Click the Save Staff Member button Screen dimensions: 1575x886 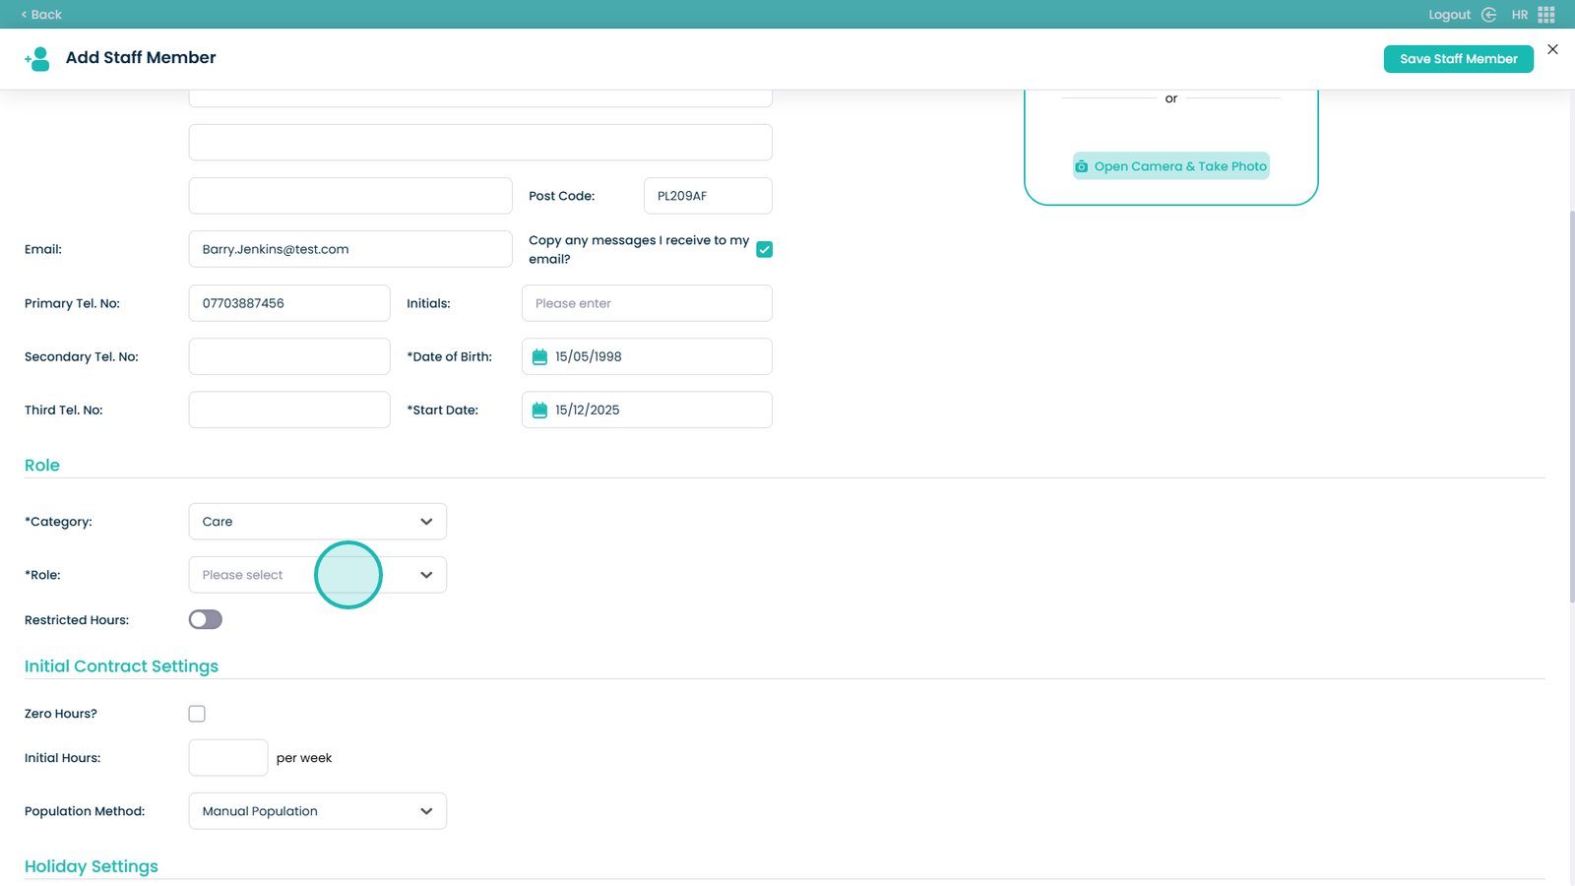(1458, 59)
